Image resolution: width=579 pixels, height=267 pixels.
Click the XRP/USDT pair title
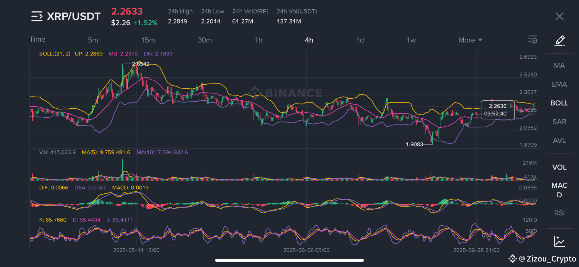coord(74,16)
